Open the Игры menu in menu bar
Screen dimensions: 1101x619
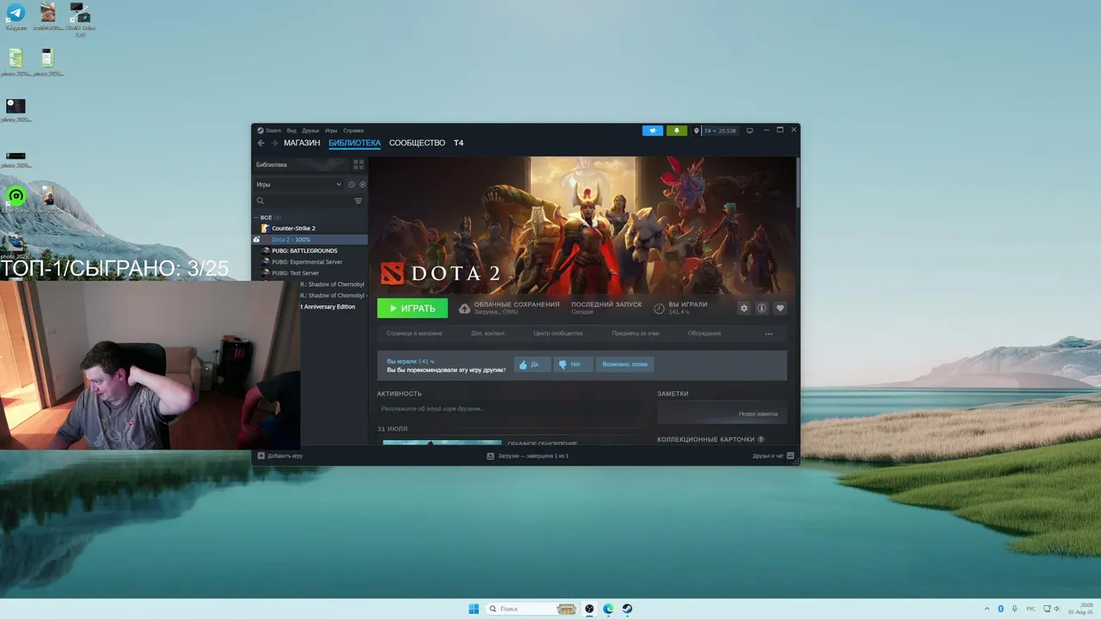pyautogui.click(x=331, y=131)
